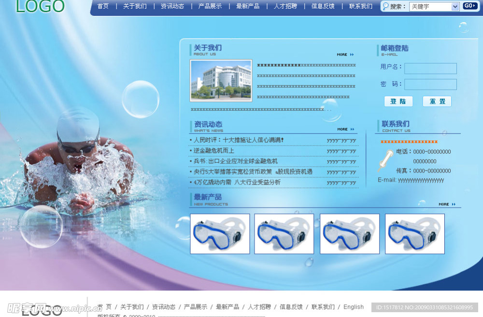Click the E-mail address in 联系我们
This screenshot has width=483, height=317.
[421, 180]
